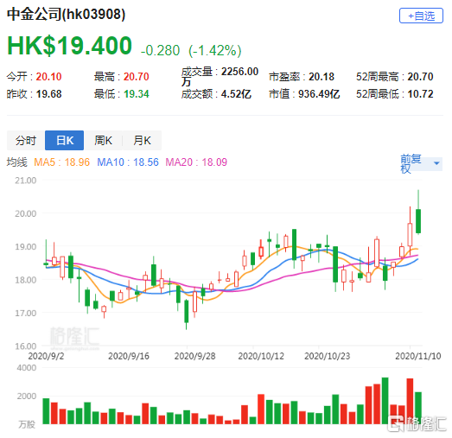This screenshot has width=452, height=438.
Task: Click the 2020/10/23 date axis label
Action: tap(328, 356)
